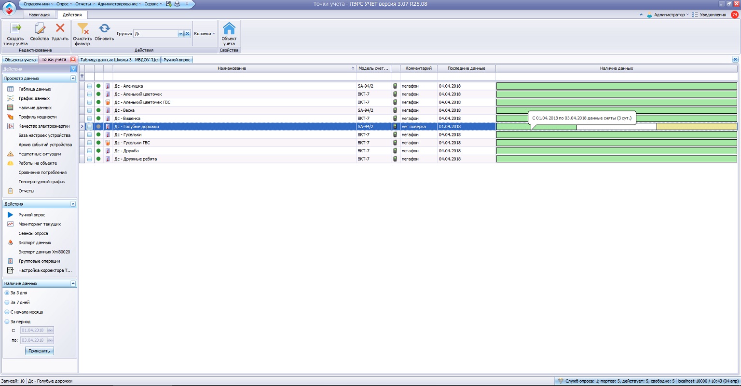This screenshot has height=386, width=741.
Task: Click the pin icon of Действия side panel
Action: pos(73,69)
